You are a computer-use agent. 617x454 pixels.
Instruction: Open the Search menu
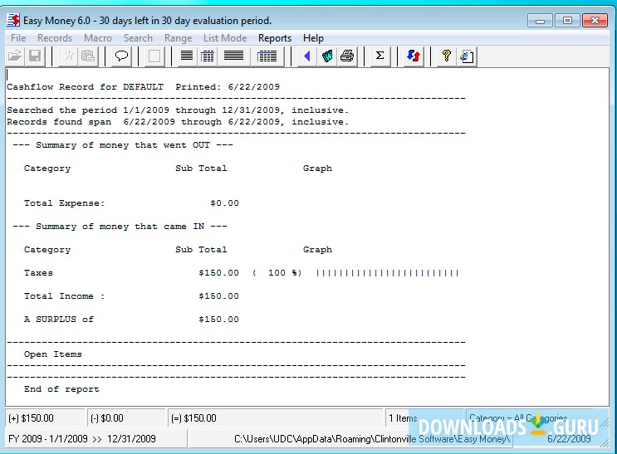138,38
